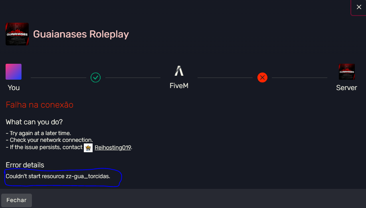The image size is (366, 208).
Task: Click the Guaianases Roleplay server logo
Action: pos(17,34)
